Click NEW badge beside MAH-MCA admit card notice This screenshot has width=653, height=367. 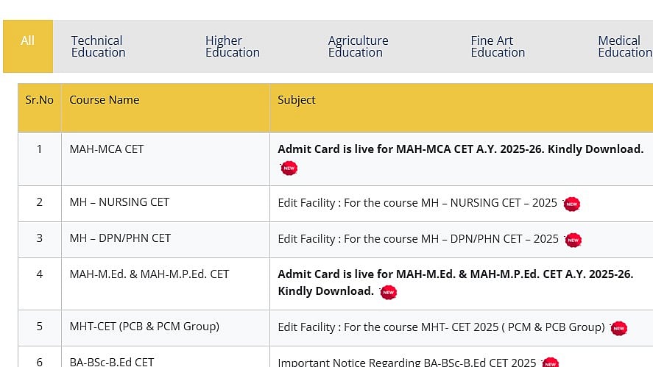(x=289, y=168)
